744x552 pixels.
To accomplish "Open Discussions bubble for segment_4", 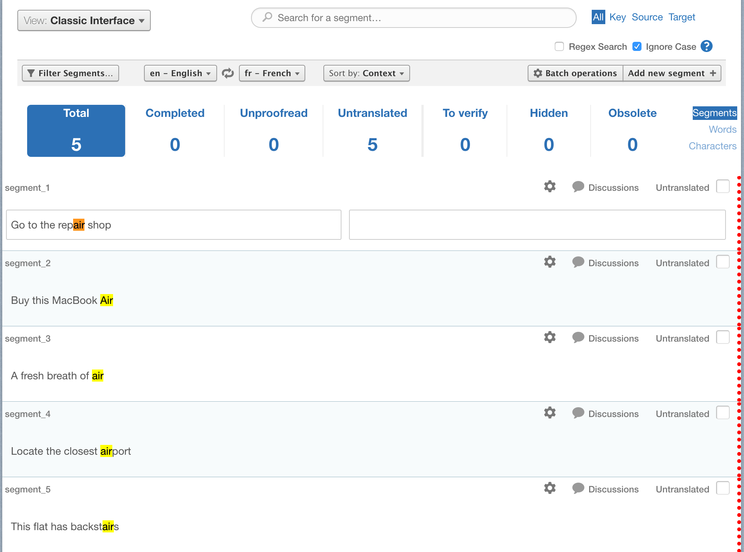I will coord(578,413).
